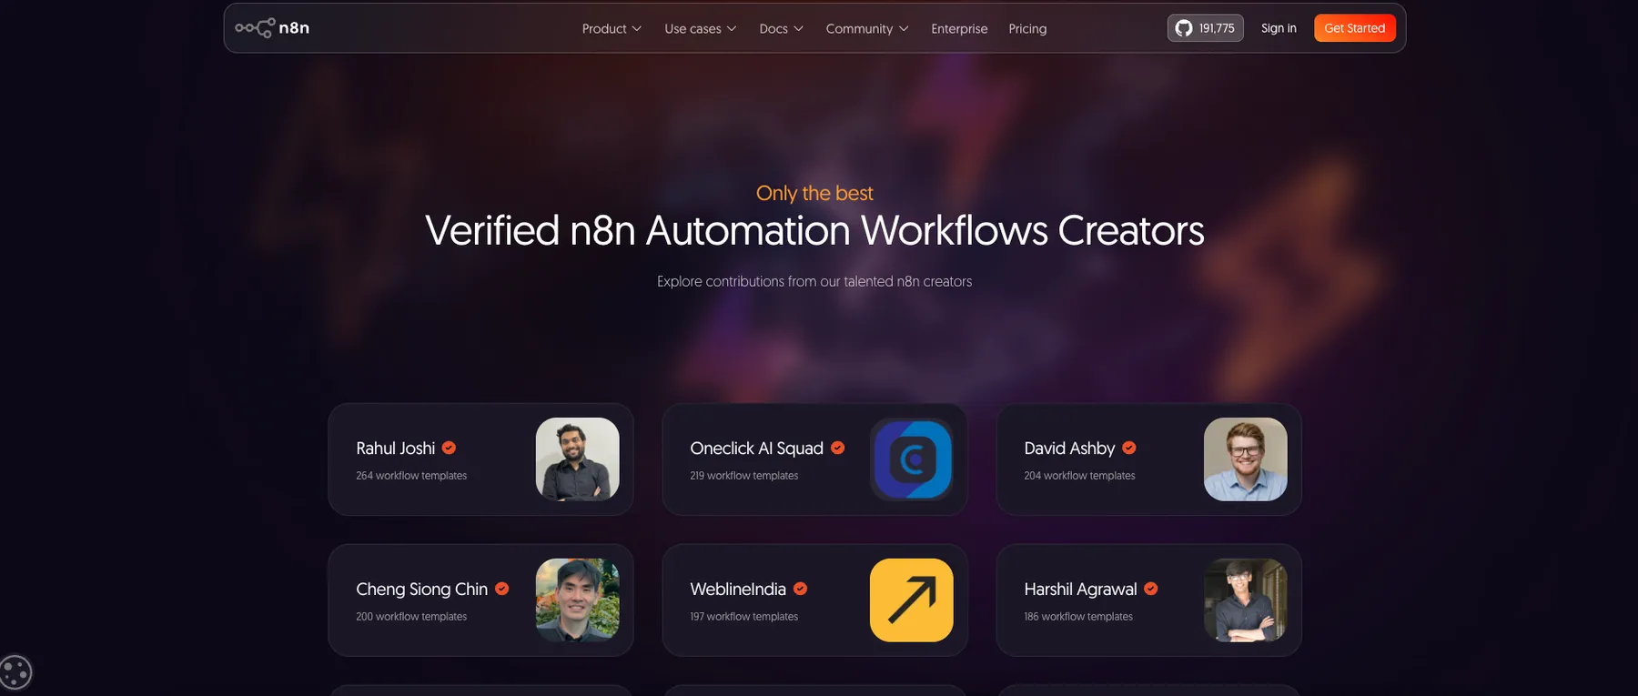1638x696 pixels.
Task: Open WeblineIndia yellow arrow logo
Action: pos(911,600)
